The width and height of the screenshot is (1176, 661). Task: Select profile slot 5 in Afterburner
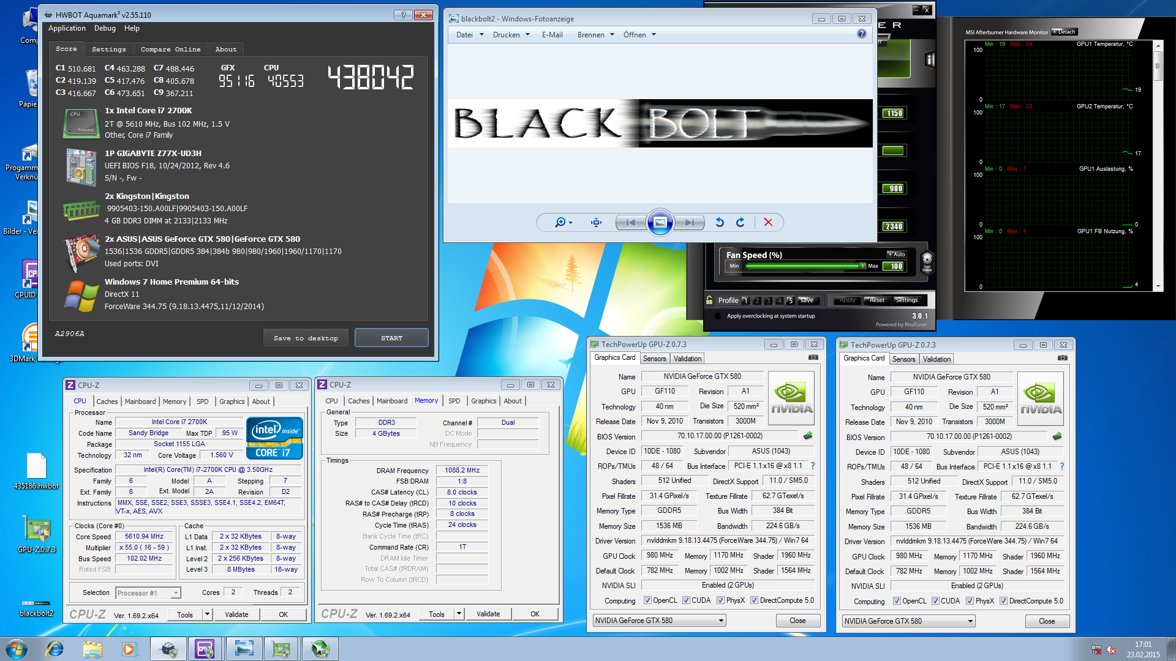tap(791, 301)
